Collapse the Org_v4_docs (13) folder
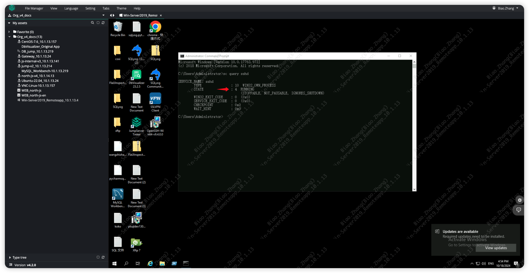Viewport: 529px width, 273px height. tap(9, 37)
